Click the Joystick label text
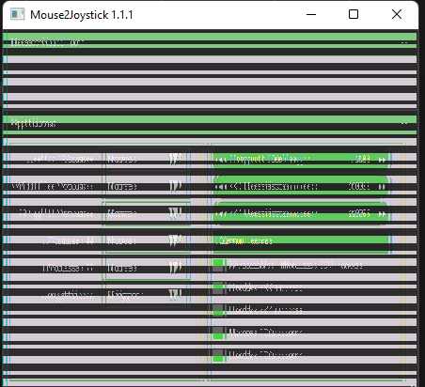425x387 pixels. tap(68, 296)
